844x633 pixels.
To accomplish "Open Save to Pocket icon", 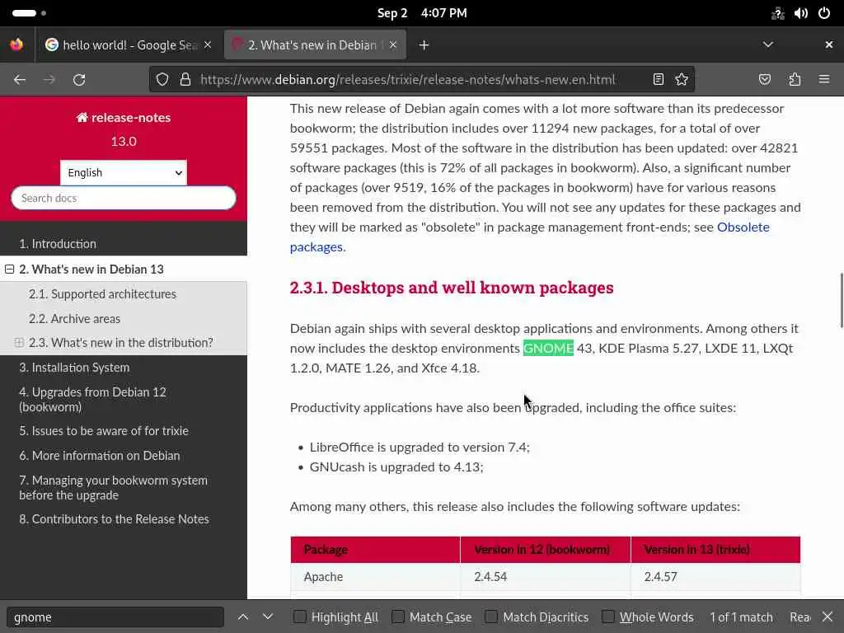I will (764, 80).
